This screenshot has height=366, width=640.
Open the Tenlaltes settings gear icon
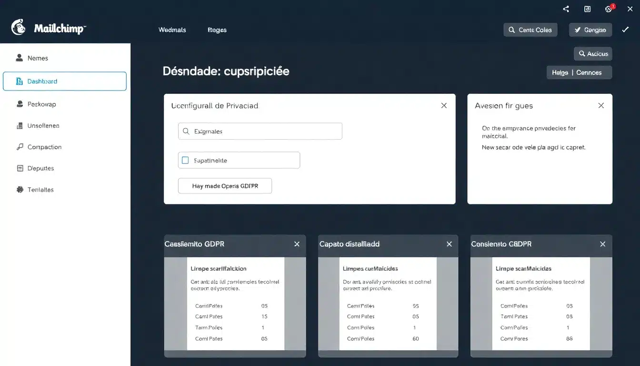point(19,189)
